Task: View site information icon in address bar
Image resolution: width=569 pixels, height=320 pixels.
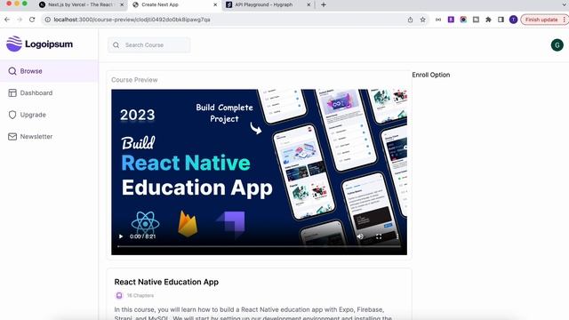Action: pyautogui.click(x=47, y=20)
